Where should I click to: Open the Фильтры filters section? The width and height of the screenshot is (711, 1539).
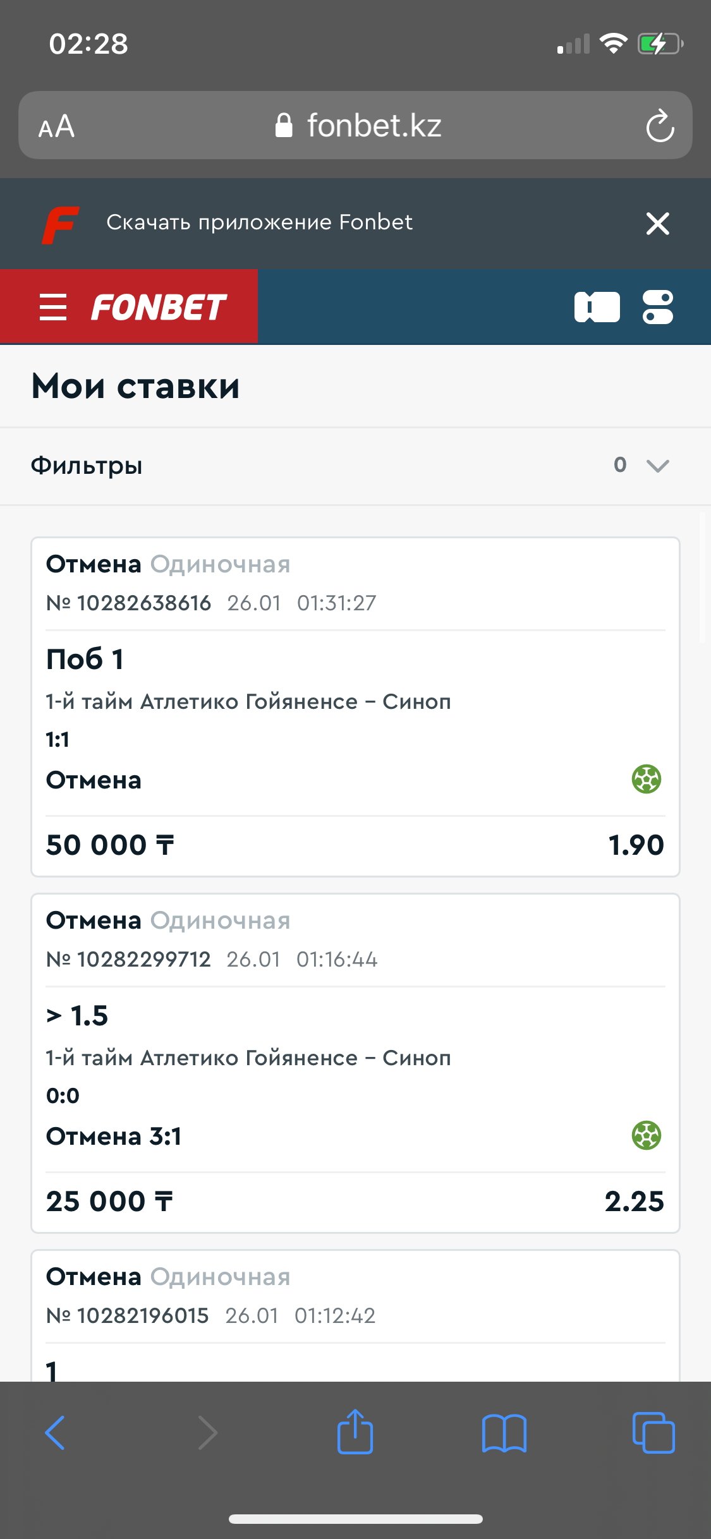[x=87, y=466]
